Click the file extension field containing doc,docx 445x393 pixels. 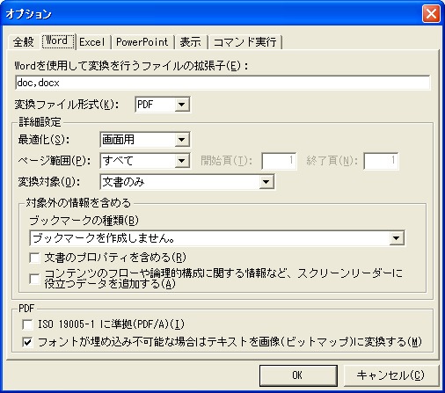[222, 83]
